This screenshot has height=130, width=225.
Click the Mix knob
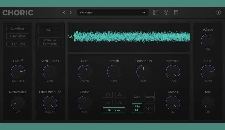pos(208,103)
